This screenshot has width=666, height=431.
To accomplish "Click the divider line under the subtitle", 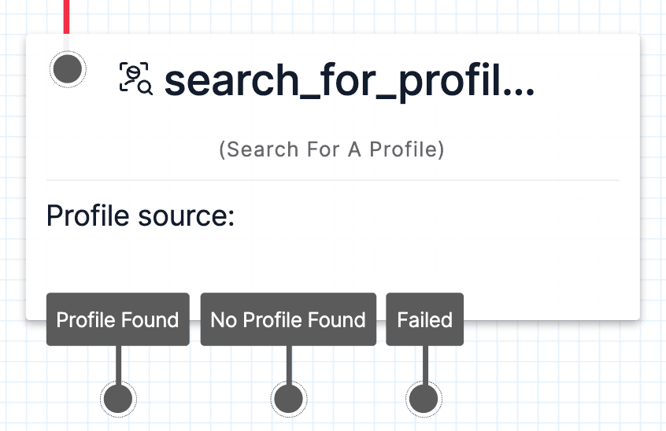I will [332, 180].
